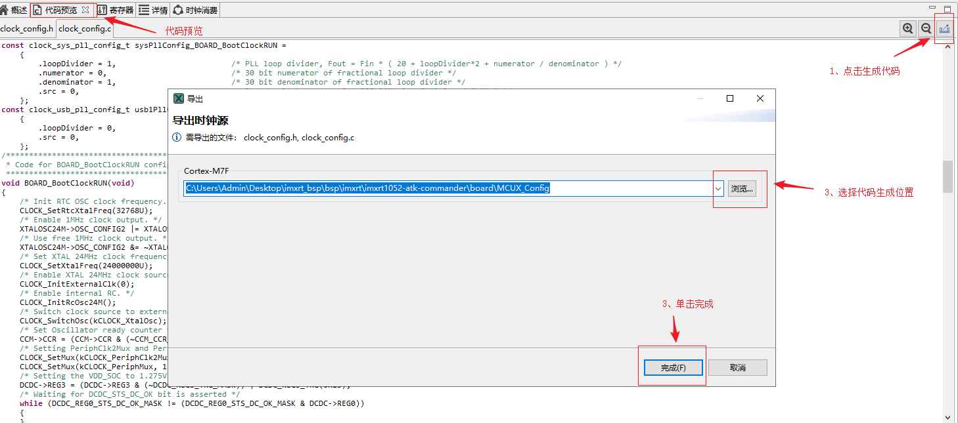
Task: Maximize the code preview panel
Action: (947, 9)
